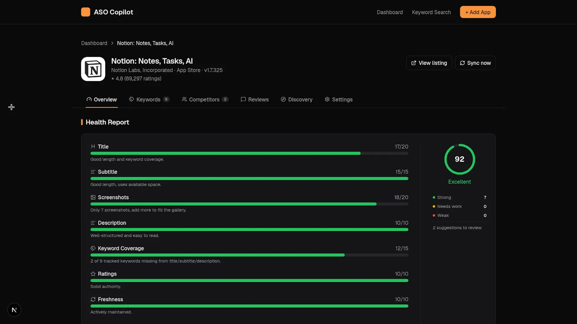Click the View listing button
The image size is (577, 324).
point(429,63)
